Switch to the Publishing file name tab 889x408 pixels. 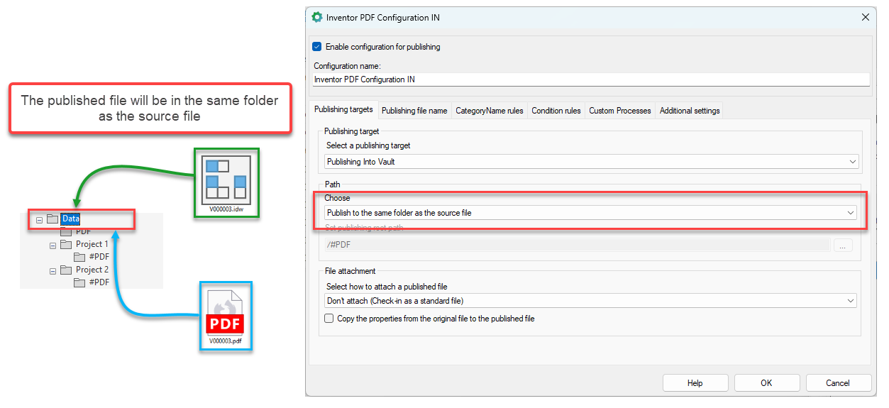click(414, 111)
